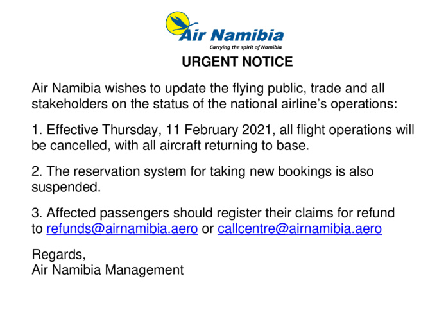The height and width of the screenshot is (315, 446).
Task: Click the word 'or' between the email links
Action: [207, 229]
